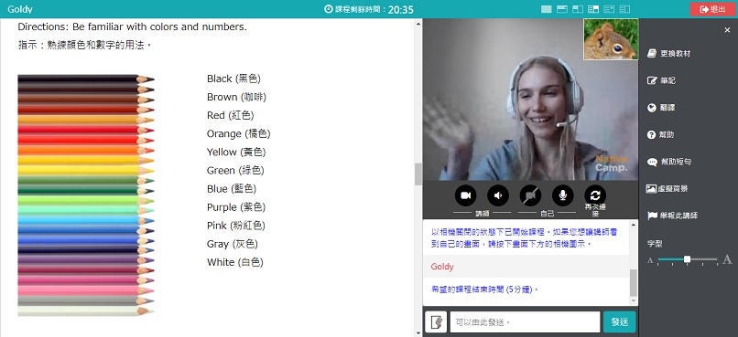Toggle your own microphone button
This screenshot has width=738, height=337.
[x=563, y=195]
